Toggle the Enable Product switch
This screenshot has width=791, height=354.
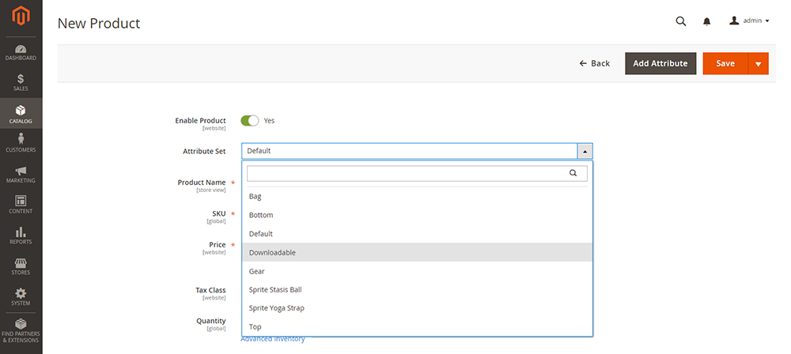[x=250, y=121]
